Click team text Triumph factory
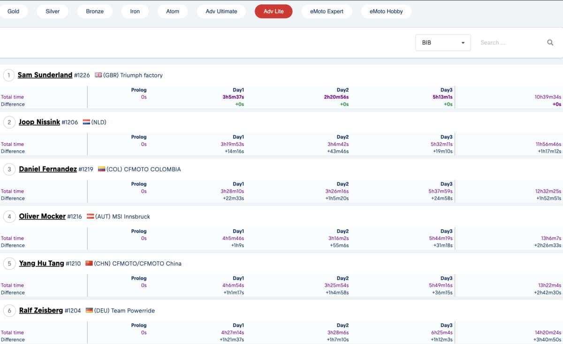 click(x=141, y=75)
